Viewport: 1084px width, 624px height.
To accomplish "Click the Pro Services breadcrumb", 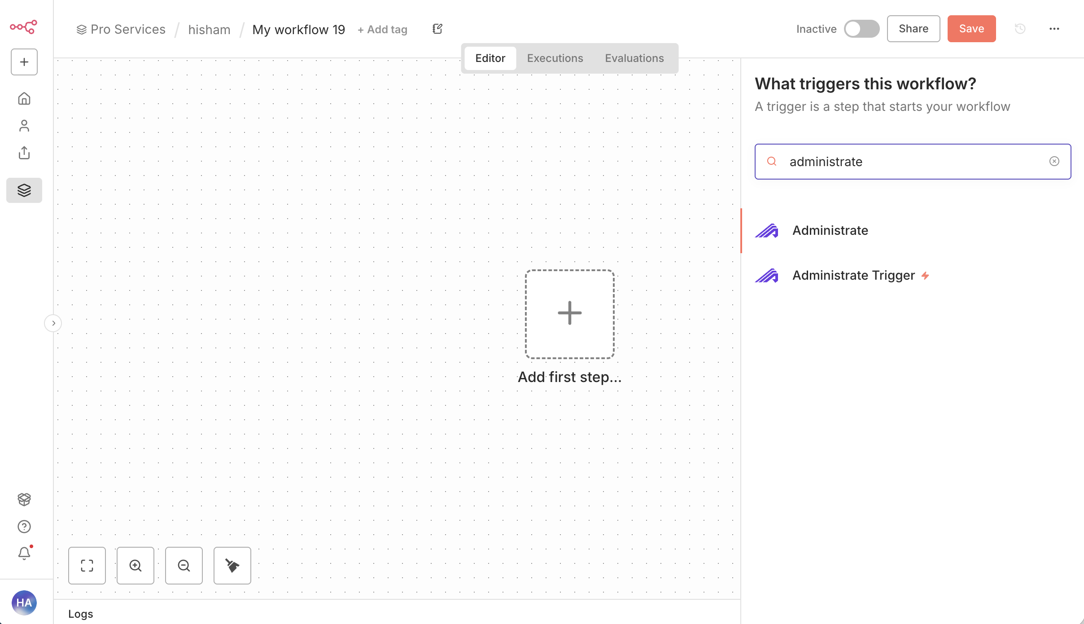I will [121, 29].
